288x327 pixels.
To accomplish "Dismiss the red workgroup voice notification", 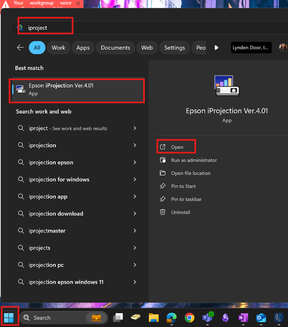I will tap(78, 3).
